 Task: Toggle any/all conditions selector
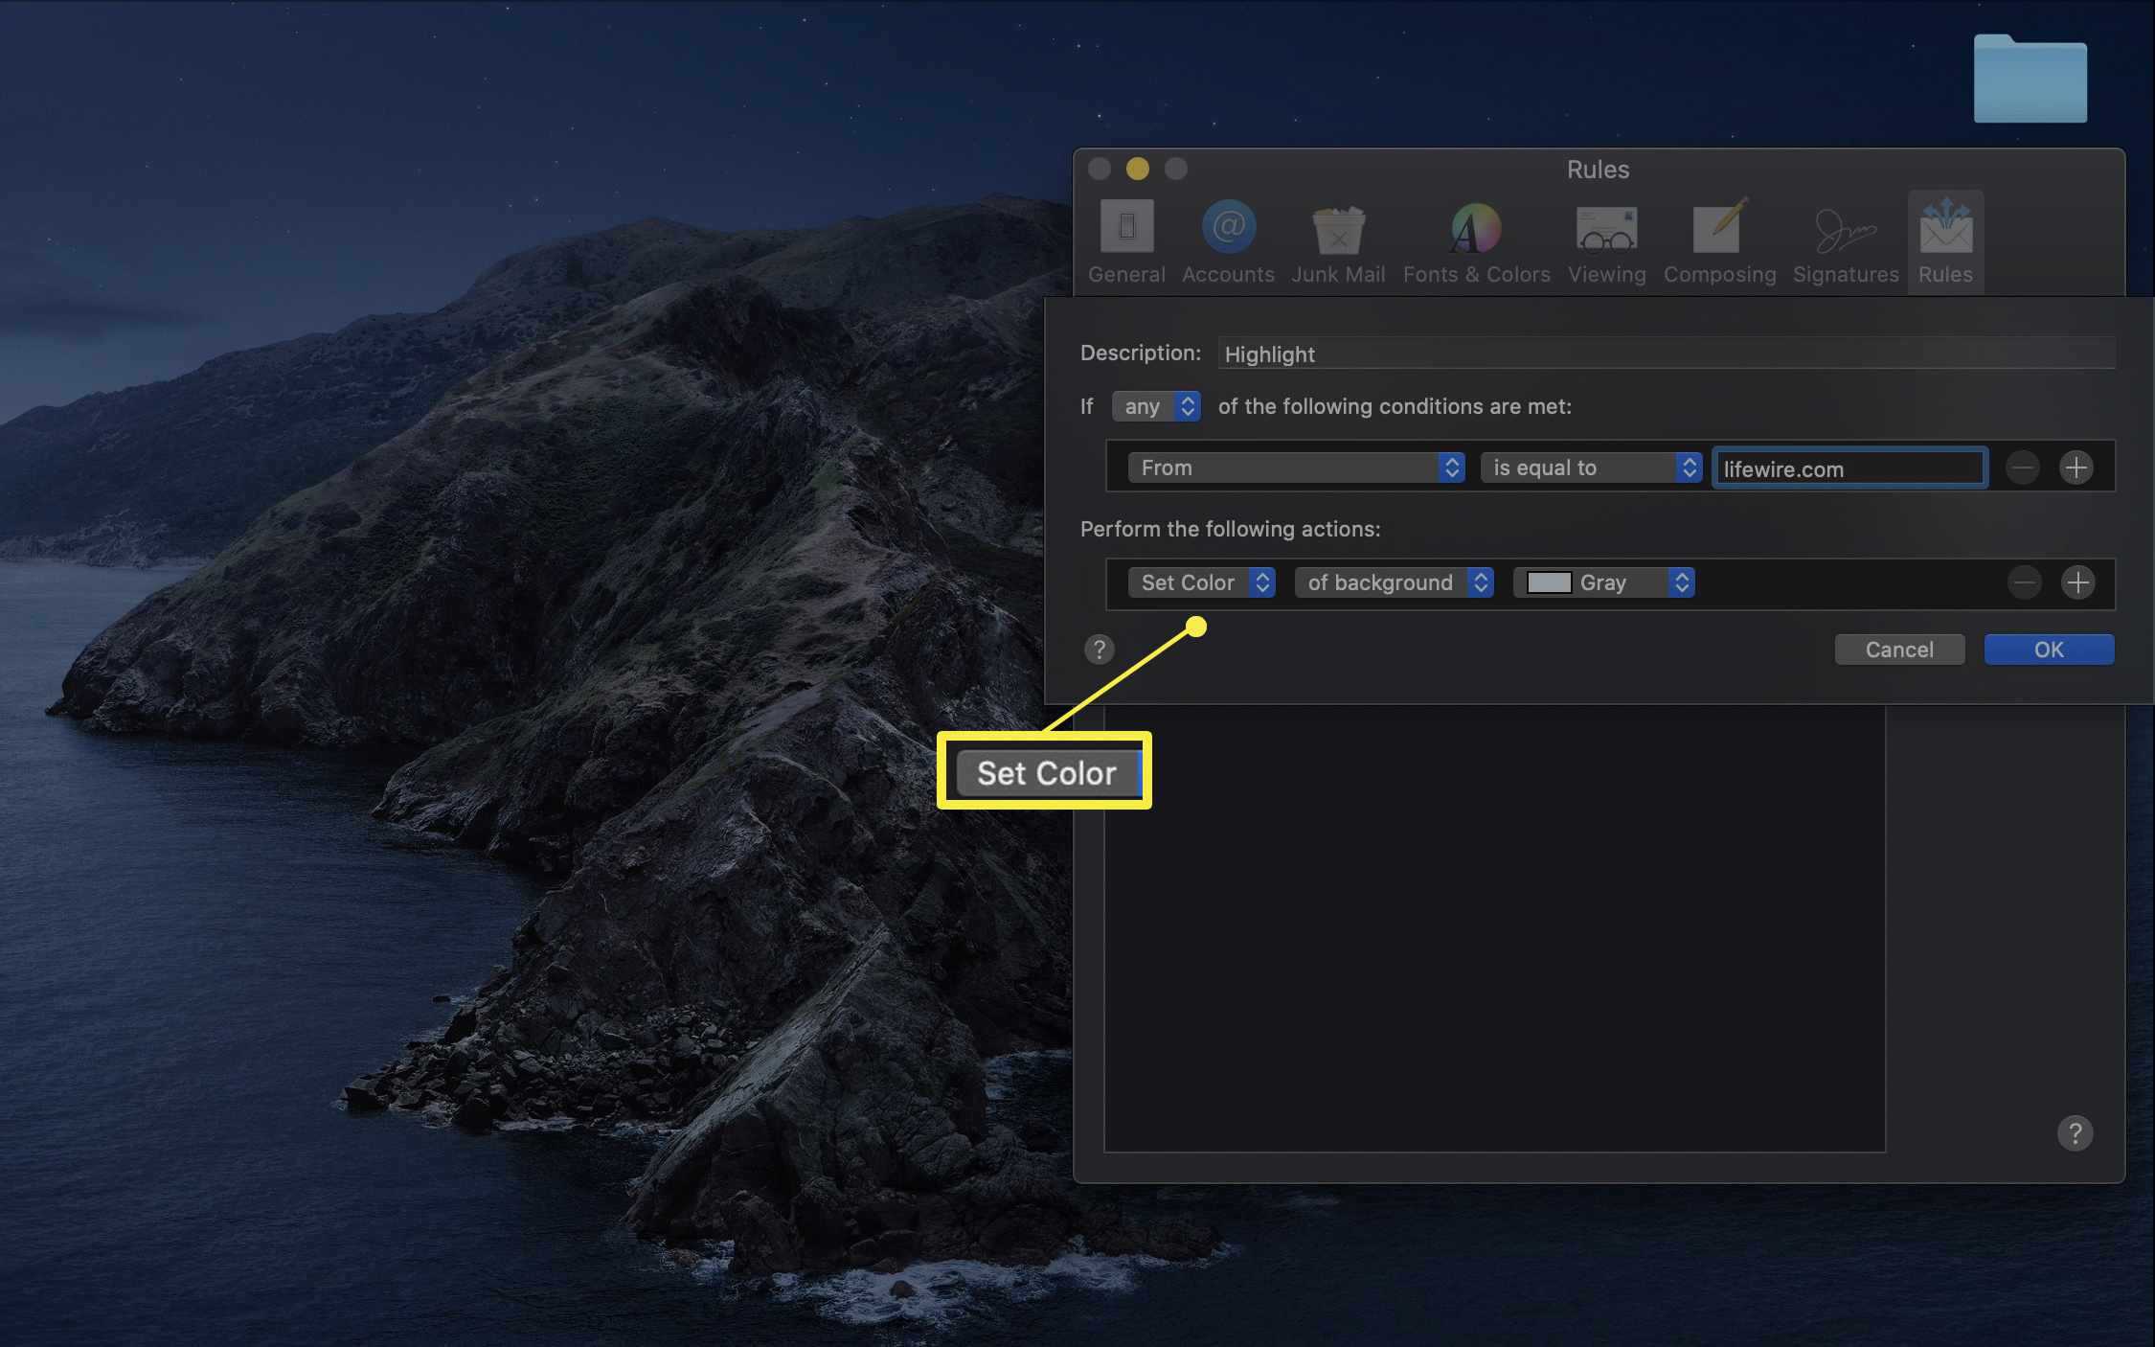pyautogui.click(x=1156, y=405)
